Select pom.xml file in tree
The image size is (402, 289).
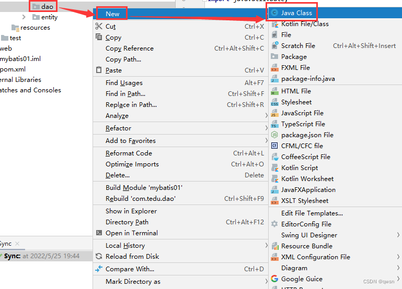[x=13, y=69]
